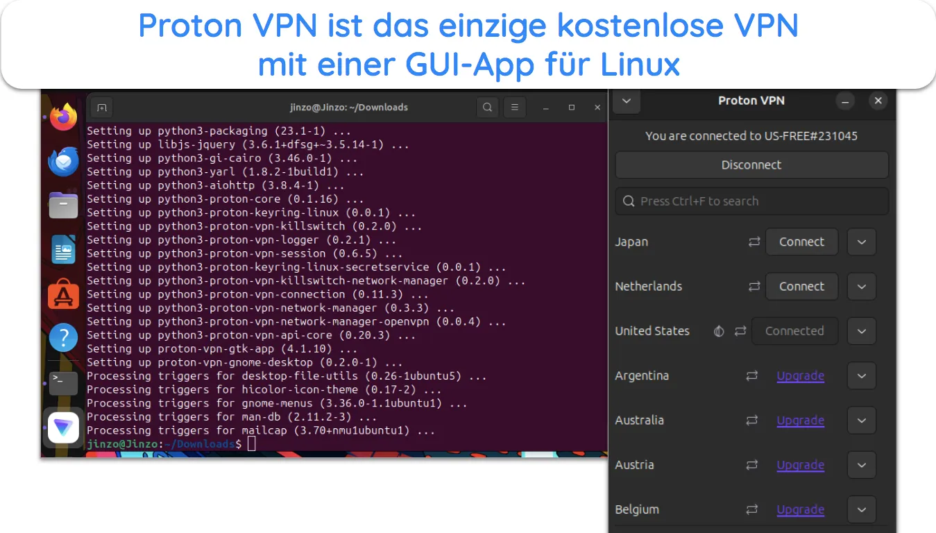This screenshot has width=936, height=533.
Task: Click the terminal search magnifier icon
Action: (488, 108)
